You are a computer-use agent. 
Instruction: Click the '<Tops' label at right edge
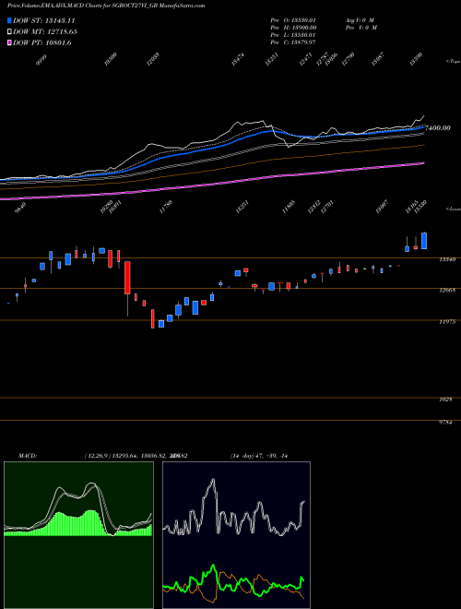click(x=453, y=61)
